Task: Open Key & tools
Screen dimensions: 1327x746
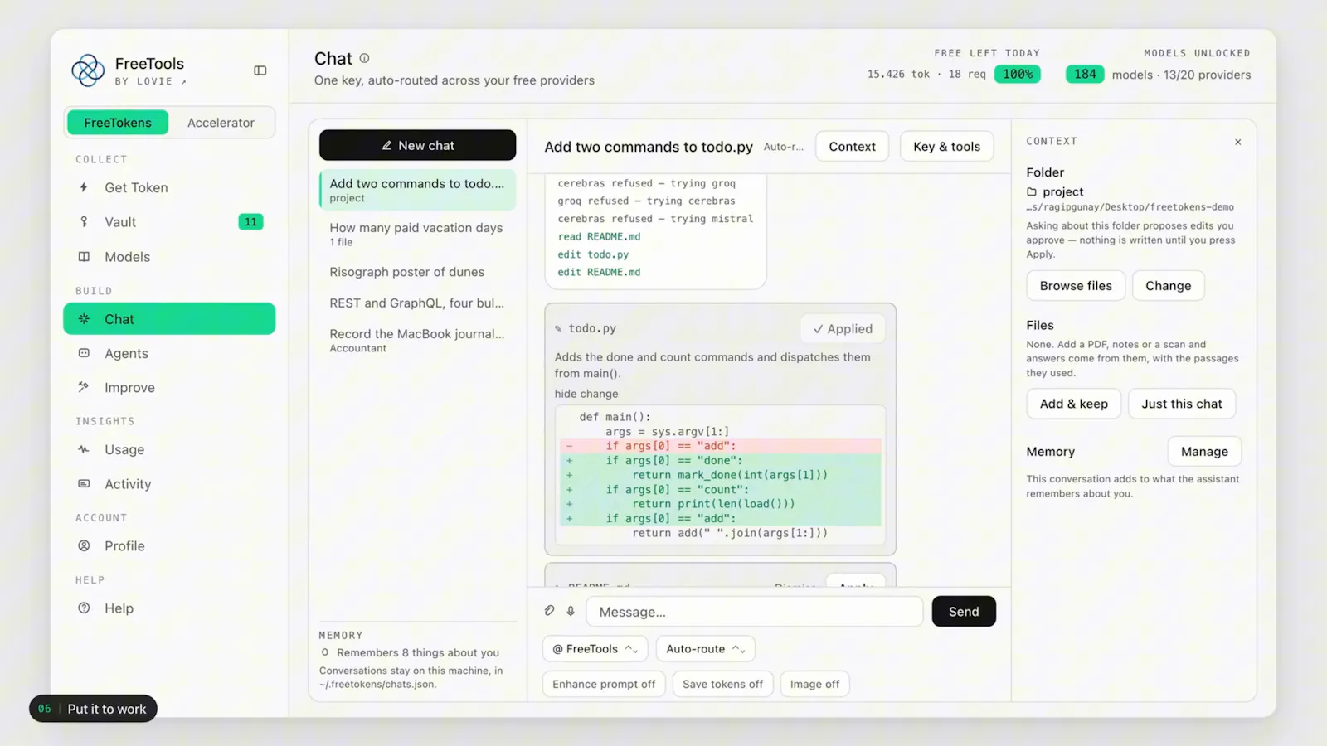Action: tap(946, 146)
